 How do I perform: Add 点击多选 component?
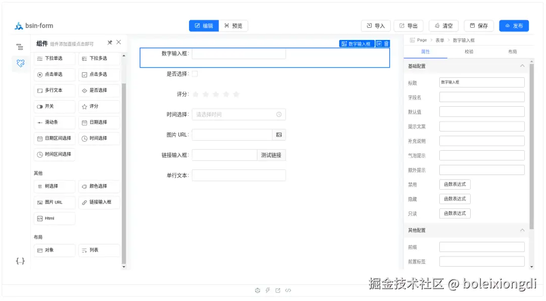click(99, 74)
